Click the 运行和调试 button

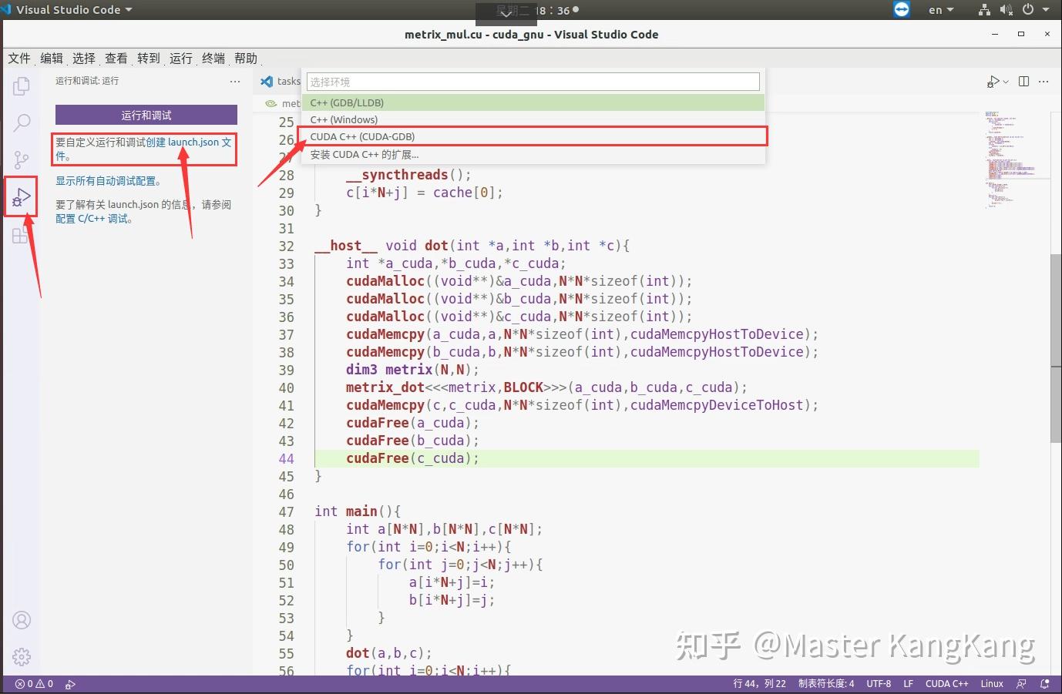146,114
